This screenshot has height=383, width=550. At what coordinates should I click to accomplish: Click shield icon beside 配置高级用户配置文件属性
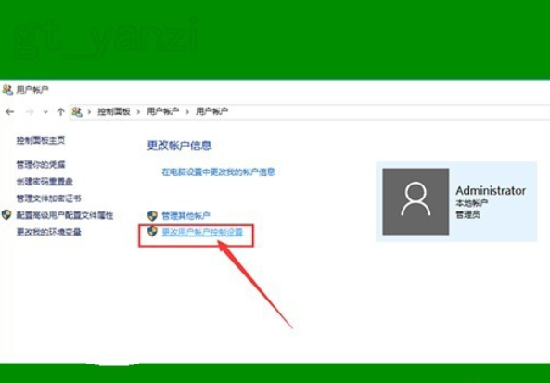click(x=6, y=215)
